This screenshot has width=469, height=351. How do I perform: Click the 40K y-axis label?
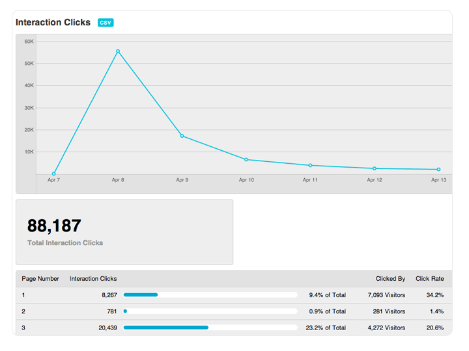point(29,86)
